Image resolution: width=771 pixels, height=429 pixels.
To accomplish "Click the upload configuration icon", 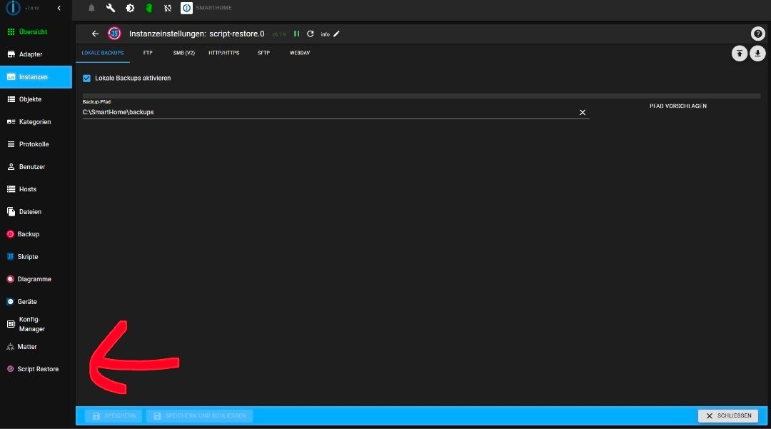I will tap(740, 54).
